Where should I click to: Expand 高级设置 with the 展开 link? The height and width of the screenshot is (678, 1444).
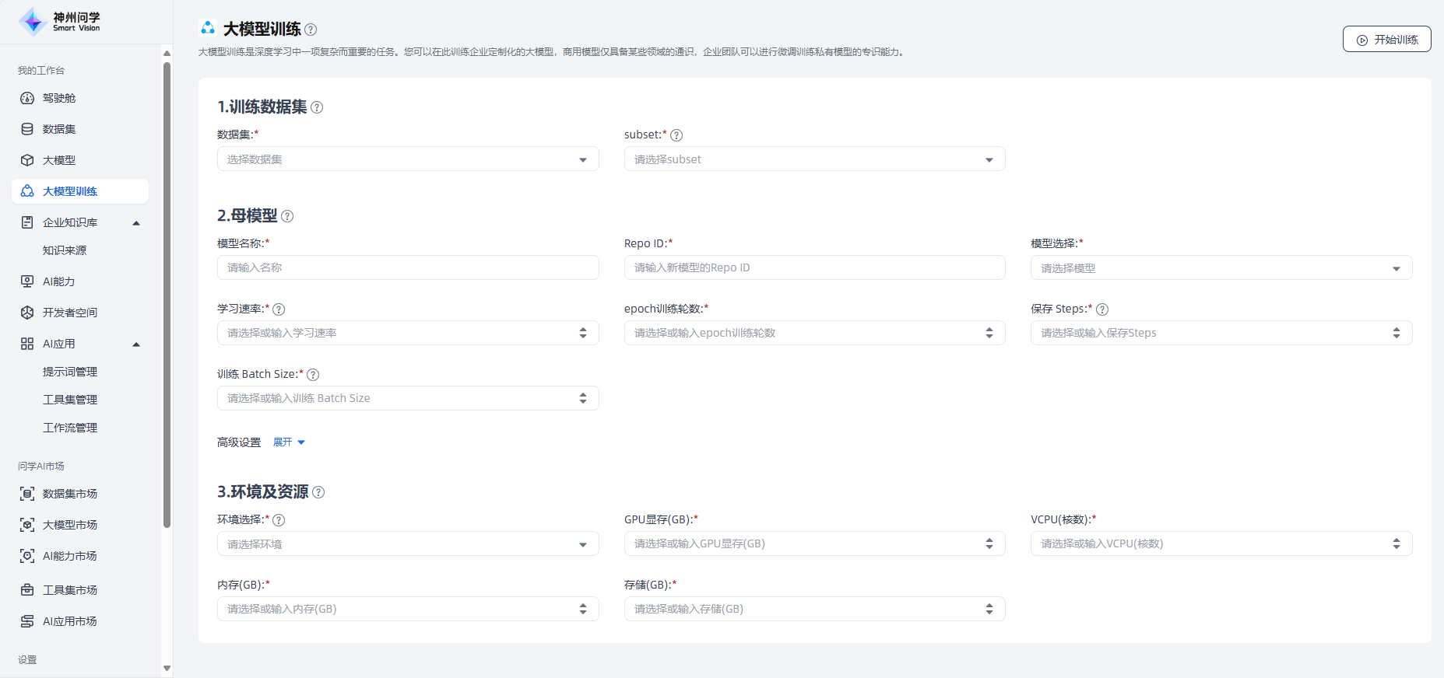pyautogui.click(x=289, y=442)
